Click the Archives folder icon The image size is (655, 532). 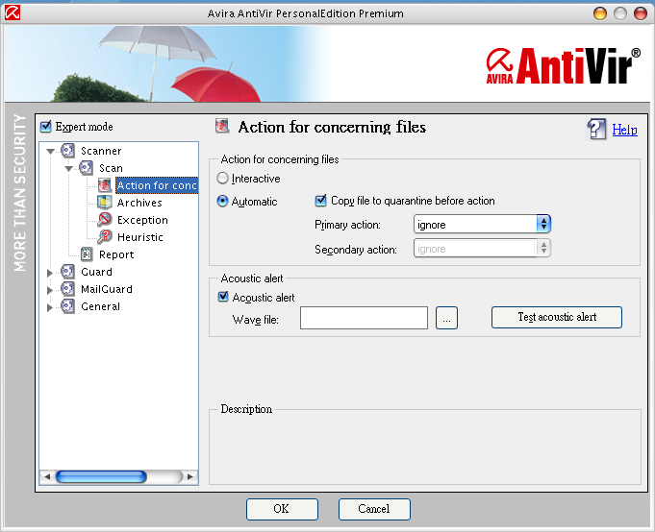(105, 203)
